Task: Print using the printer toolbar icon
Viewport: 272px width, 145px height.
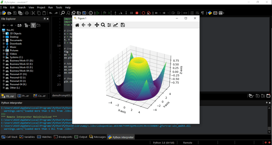Action: click(27, 13)
